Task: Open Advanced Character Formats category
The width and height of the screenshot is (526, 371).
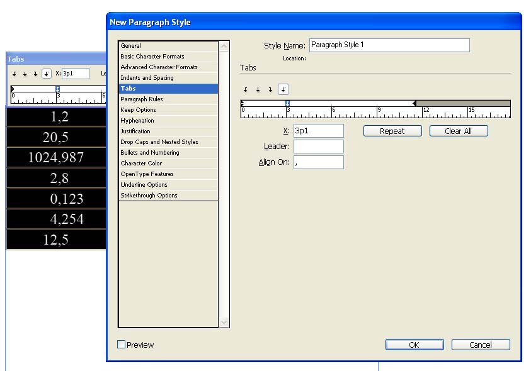Action: pyautogui.click(x=168, y=67)
